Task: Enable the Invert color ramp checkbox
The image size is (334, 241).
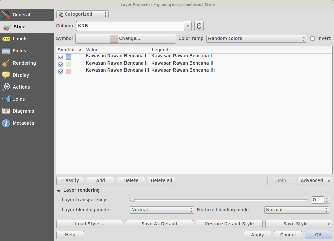Action: click(312, 38)
